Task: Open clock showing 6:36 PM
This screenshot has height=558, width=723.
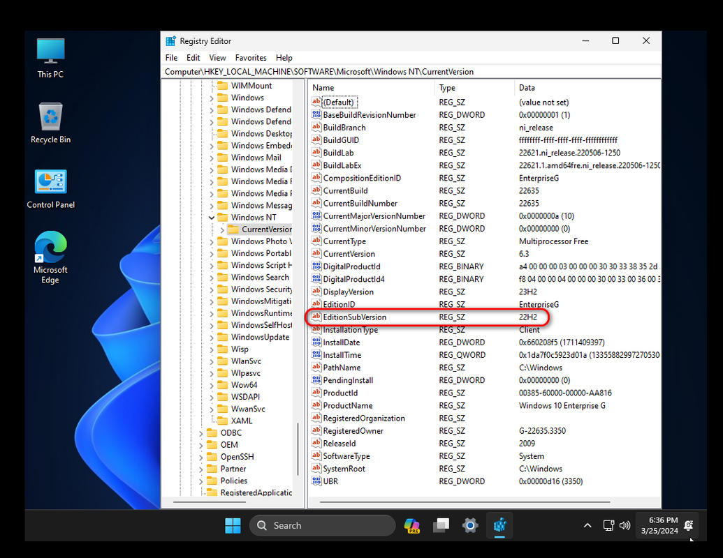Action: [x=659, y=525]
